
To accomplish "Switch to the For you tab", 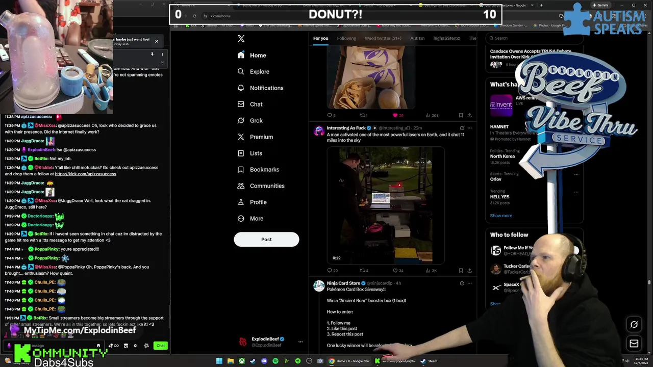I will (x=320, y=38).
